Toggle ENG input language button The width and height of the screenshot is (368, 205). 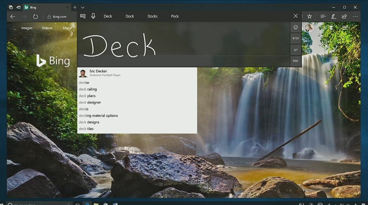pyautogui.click(x=295, y=61)
